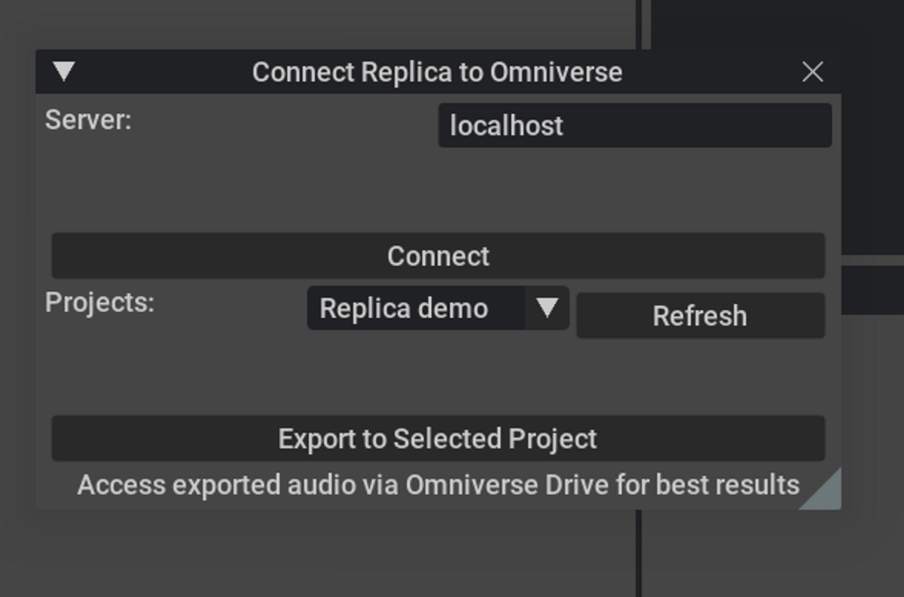The image size is (904, 597).
Task: Close the Connect Replica to Omniverse dialog
Action: [812, 72]
